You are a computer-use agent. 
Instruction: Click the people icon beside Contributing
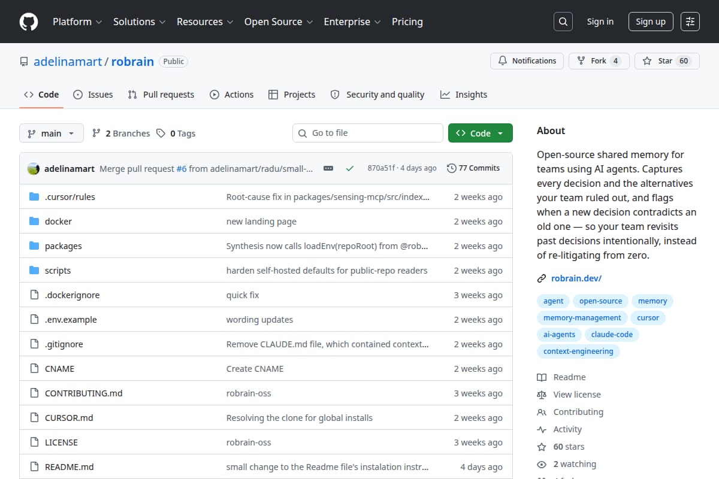pyautogui.click(x=542, y=412)
